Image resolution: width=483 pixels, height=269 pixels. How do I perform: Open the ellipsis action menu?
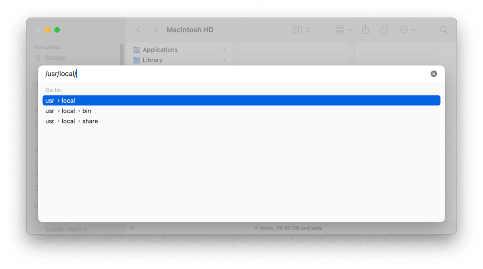point(407,30)
